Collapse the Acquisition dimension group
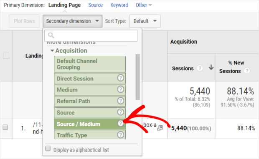The image size is (259, 159). tap(52, 50)
